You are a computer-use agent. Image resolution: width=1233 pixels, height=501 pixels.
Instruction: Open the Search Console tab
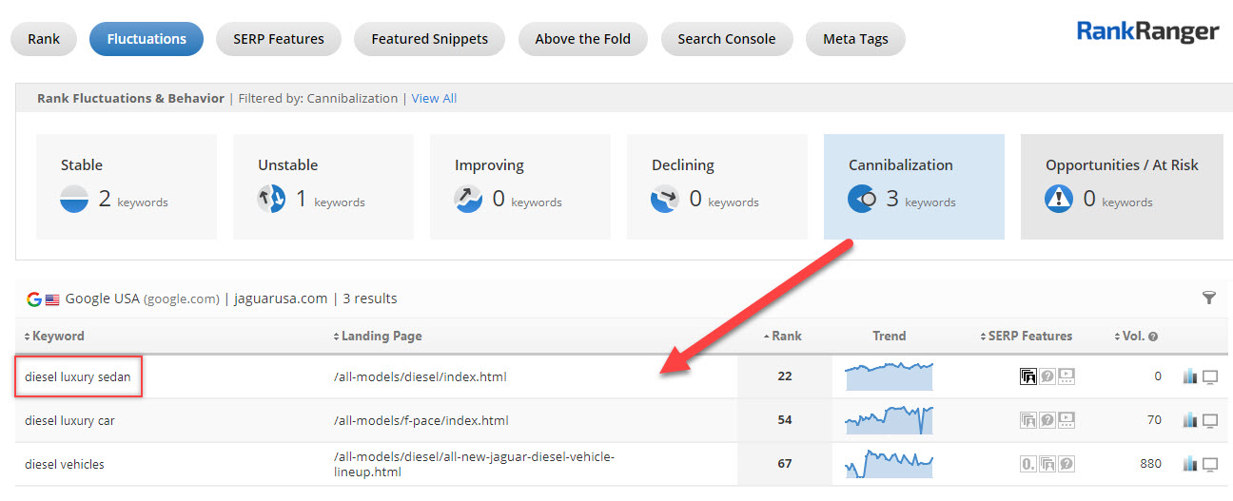[x=726, y=39]
